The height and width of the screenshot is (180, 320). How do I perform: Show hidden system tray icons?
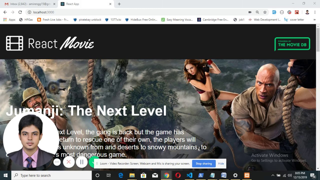[x=273, y=175]
